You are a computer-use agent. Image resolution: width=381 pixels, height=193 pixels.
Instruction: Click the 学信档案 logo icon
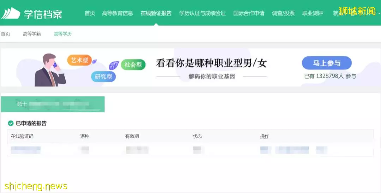[11, 13]
